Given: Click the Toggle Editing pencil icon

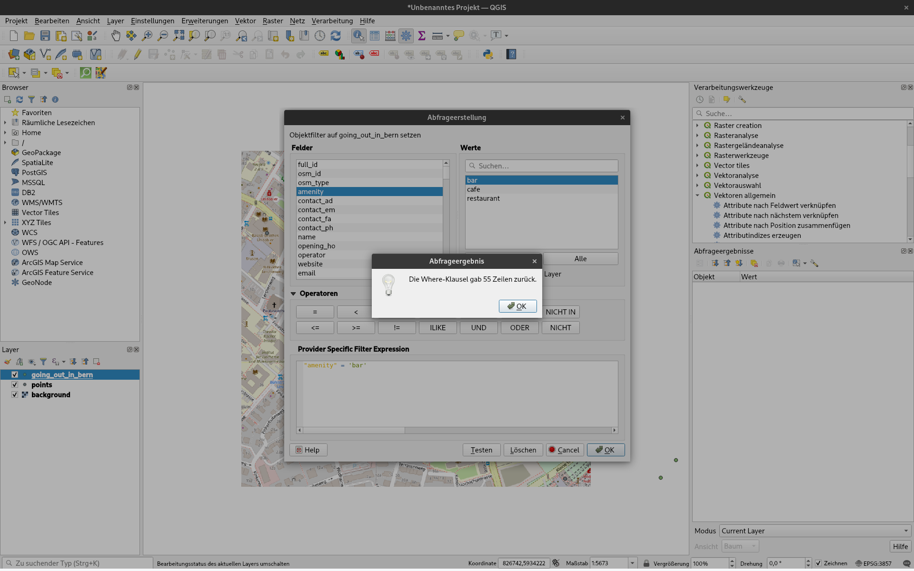Looking at the screenshot, I should coord(138,54).
